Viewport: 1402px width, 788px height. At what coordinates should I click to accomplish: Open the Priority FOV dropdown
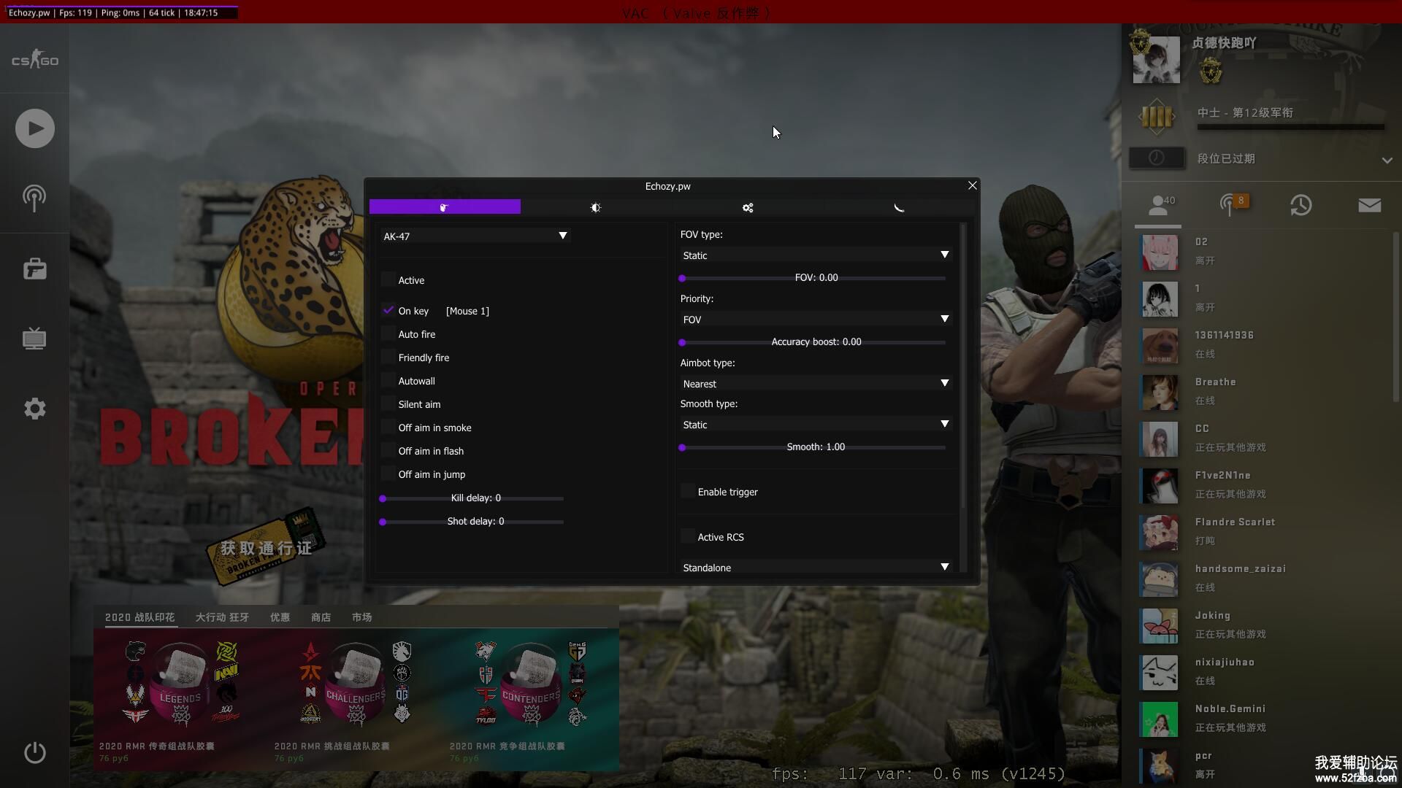pyautogui.click(x=815, y=319)
